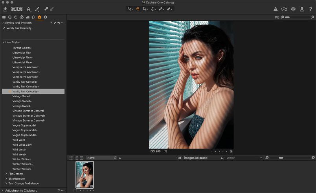Open the text annotation A tool
316x193 pixels.
pos(29,9)
